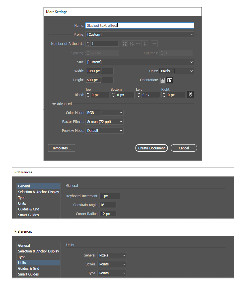Select Type in the Preferences sidebar
The width and height of the screenshot is (245, 285).
tap(22, 197)
